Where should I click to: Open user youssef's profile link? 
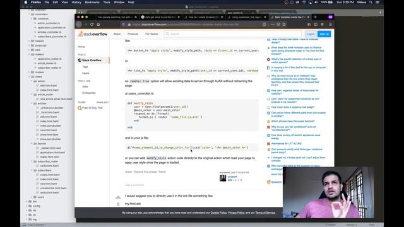click(232, 177)
